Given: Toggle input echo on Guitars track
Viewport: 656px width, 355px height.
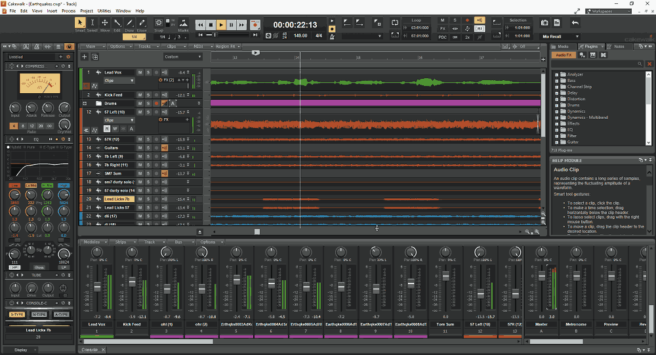Looking at the screenshot, I should [x=165, y=148].
